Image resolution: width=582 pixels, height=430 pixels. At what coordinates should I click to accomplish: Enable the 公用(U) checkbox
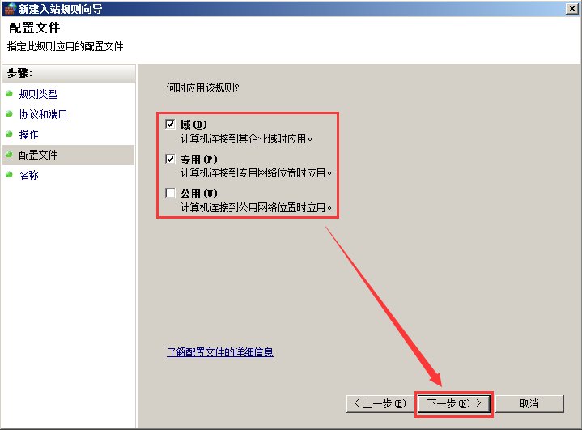[170, 193]
